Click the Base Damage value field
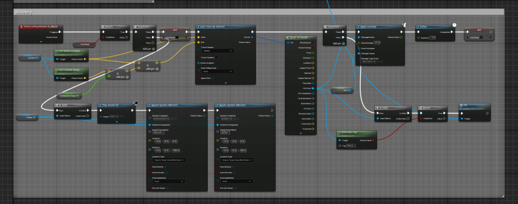Viewport: 518px width, 204px height. (377, 42)
